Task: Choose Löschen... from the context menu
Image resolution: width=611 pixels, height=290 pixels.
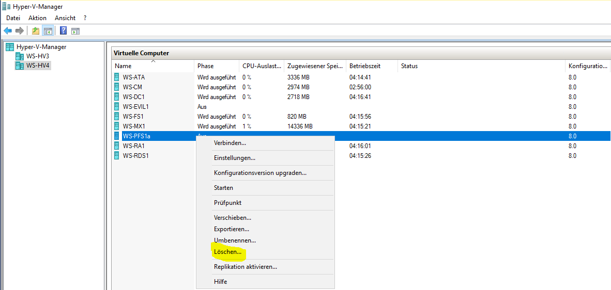Action: [x=265, y=252]
